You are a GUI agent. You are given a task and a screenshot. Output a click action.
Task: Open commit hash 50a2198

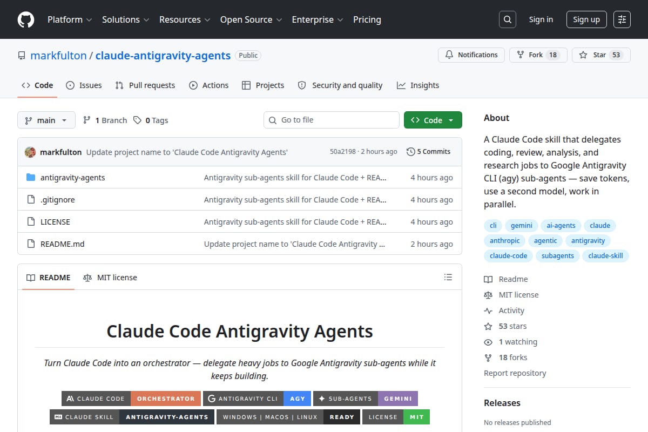[343, 152]
